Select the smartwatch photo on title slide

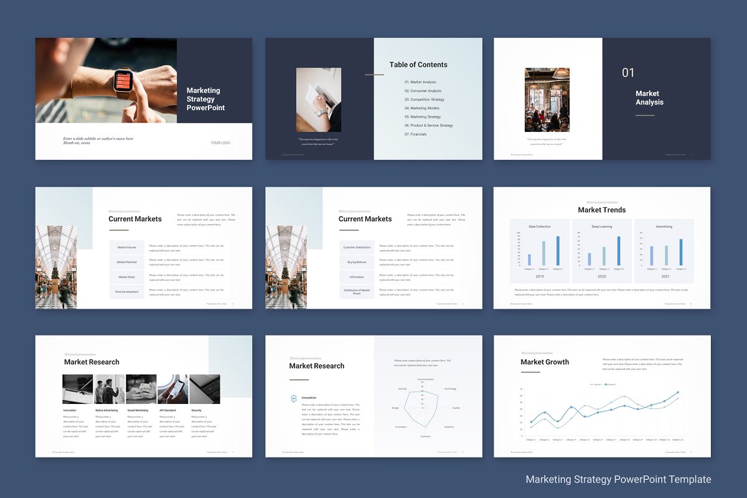(x=106, y=80)
